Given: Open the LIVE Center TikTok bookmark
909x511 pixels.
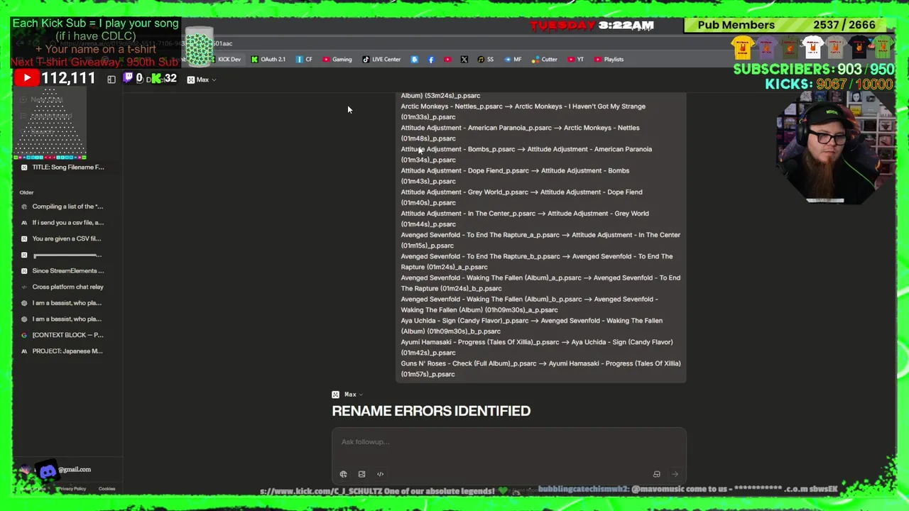Looking at the screenshot, I should (x=381, y=60).
